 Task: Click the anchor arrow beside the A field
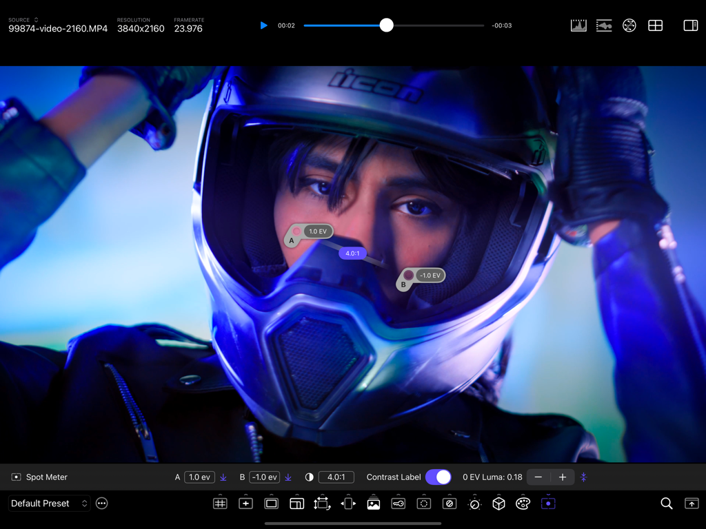tap(223, 477)
